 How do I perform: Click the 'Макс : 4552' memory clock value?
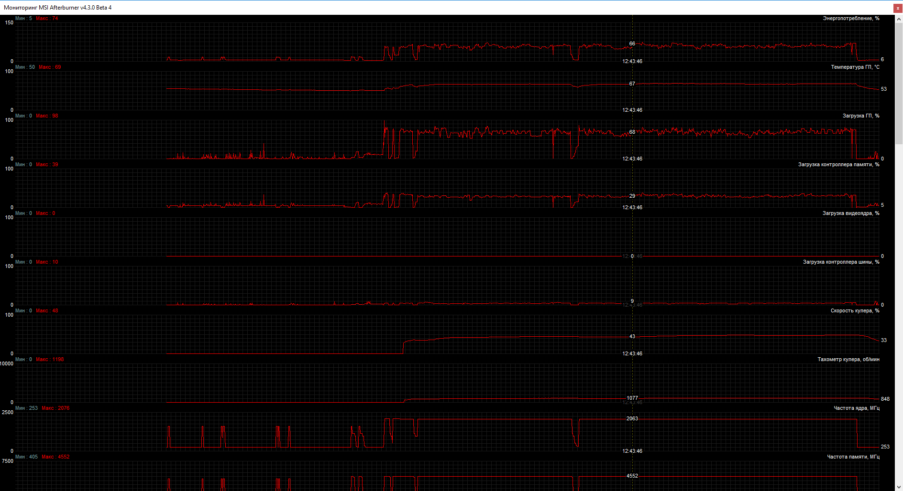coord(55,457)
